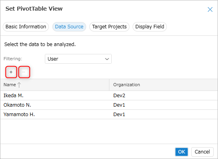218x159 pixels.
Task: Click the Organization column header
Action: pyautogui.click(x=164, y=85)
